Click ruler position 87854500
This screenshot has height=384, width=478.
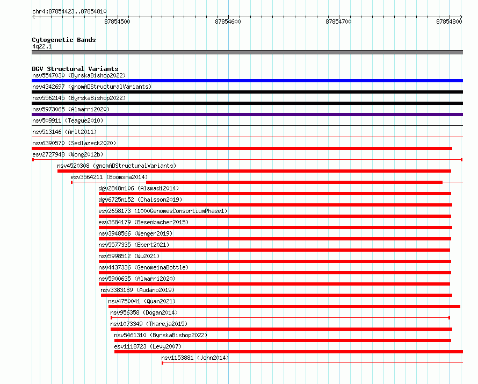click(118, 22)
